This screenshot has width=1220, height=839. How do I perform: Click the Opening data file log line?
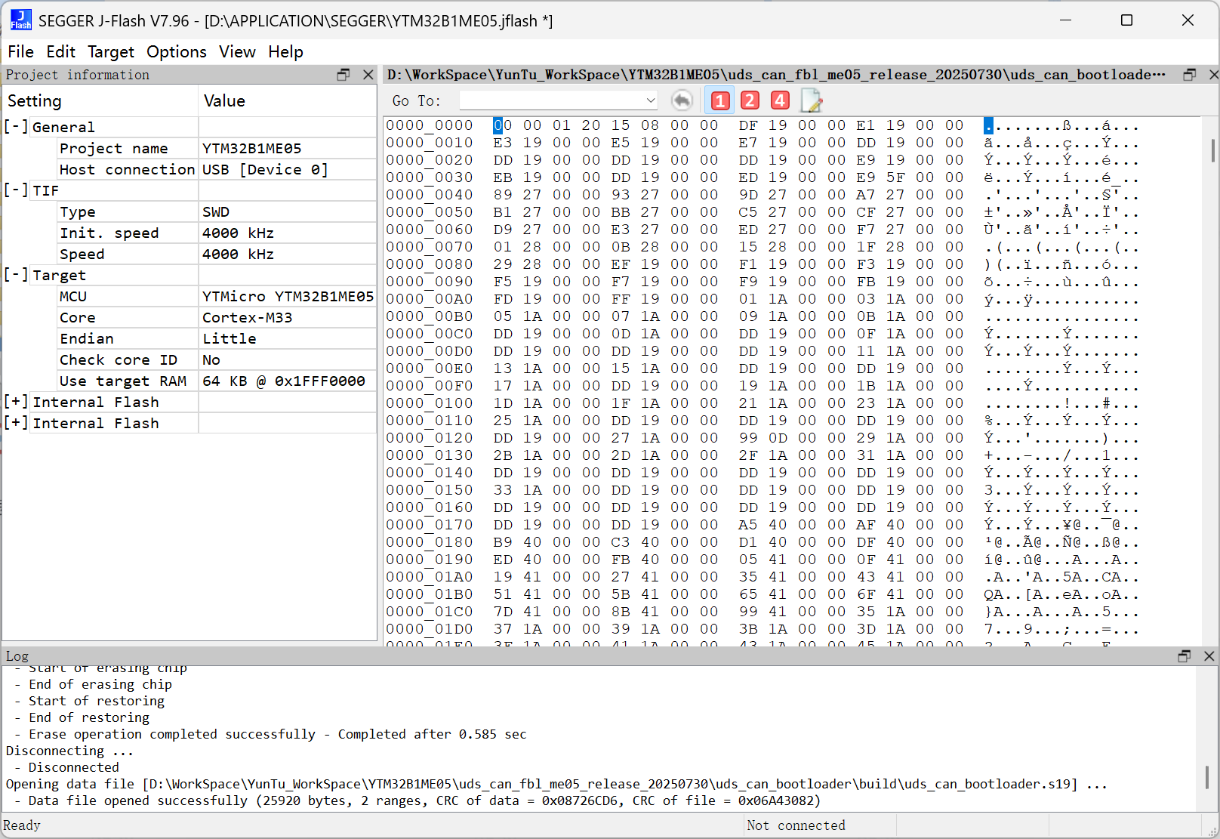coord(556,784)
